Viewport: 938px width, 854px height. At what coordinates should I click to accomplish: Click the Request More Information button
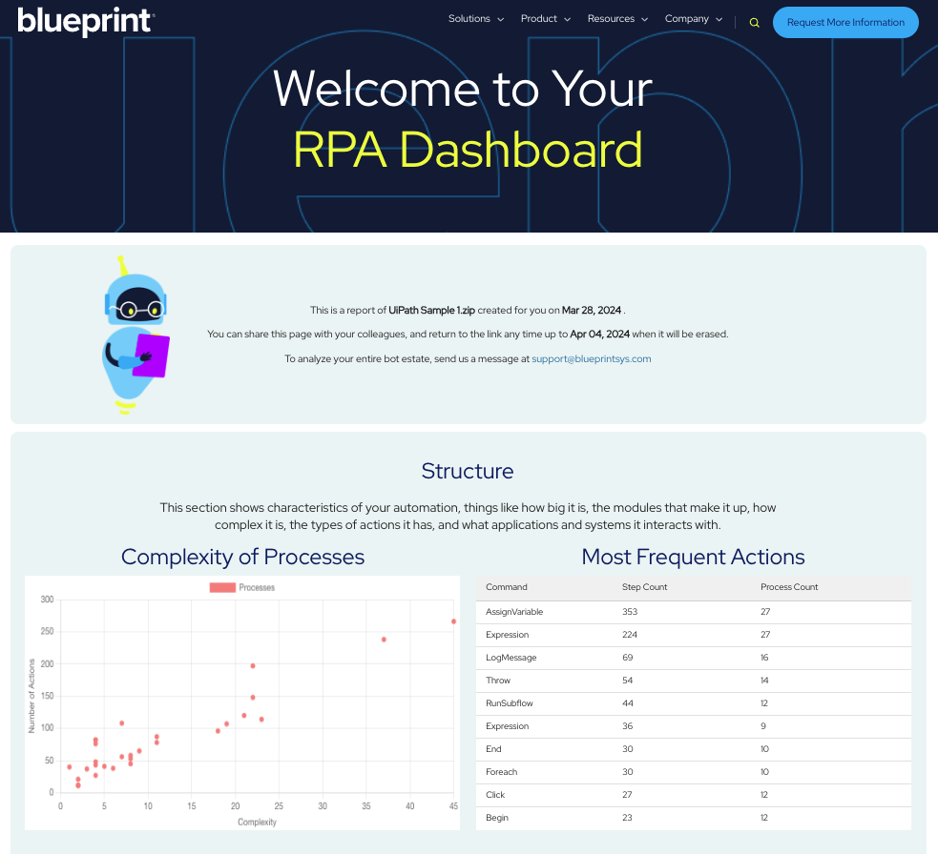tap(845, 22)
